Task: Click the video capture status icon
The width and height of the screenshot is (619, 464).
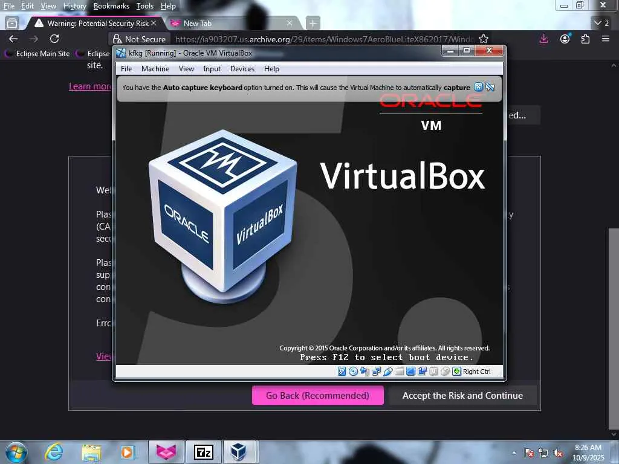Action: point(422,372)
